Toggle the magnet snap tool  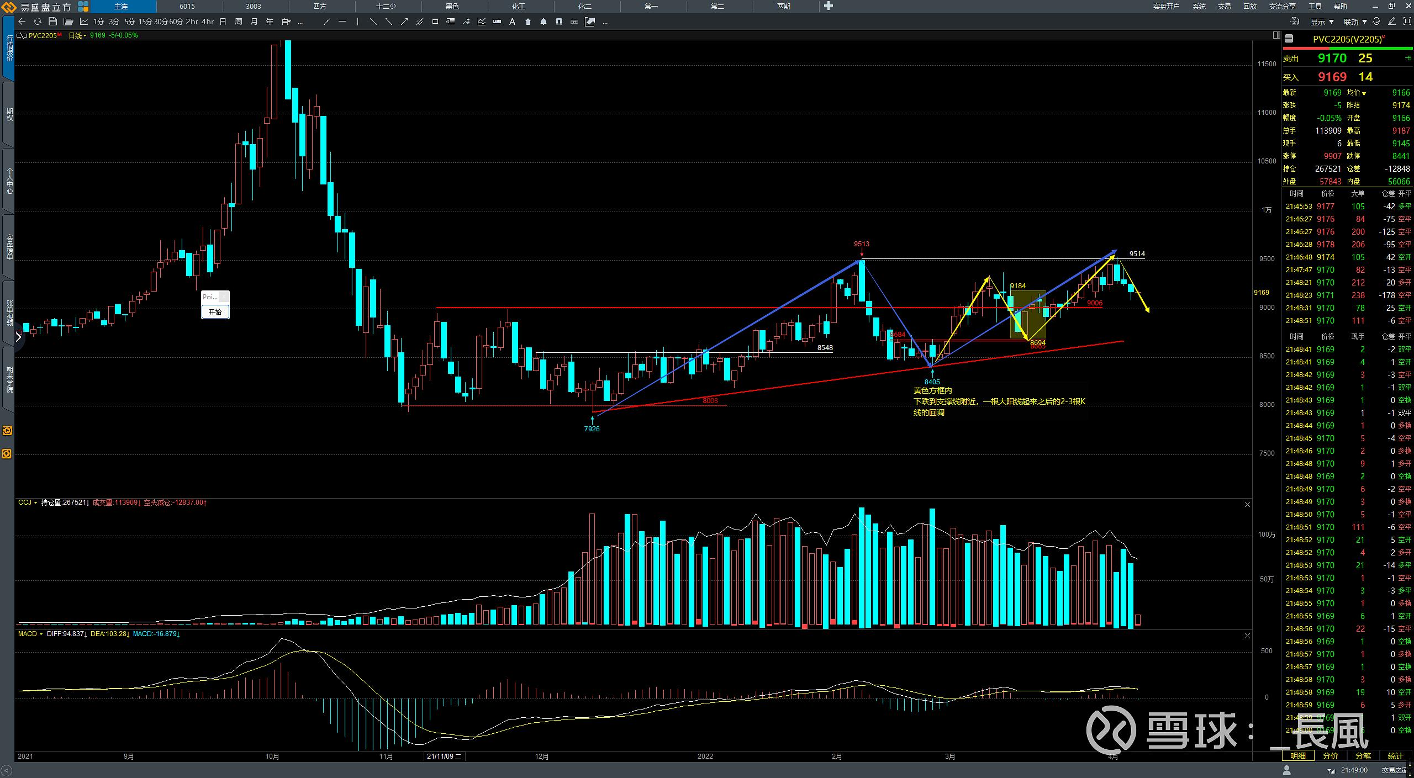[x=558, y=22]
